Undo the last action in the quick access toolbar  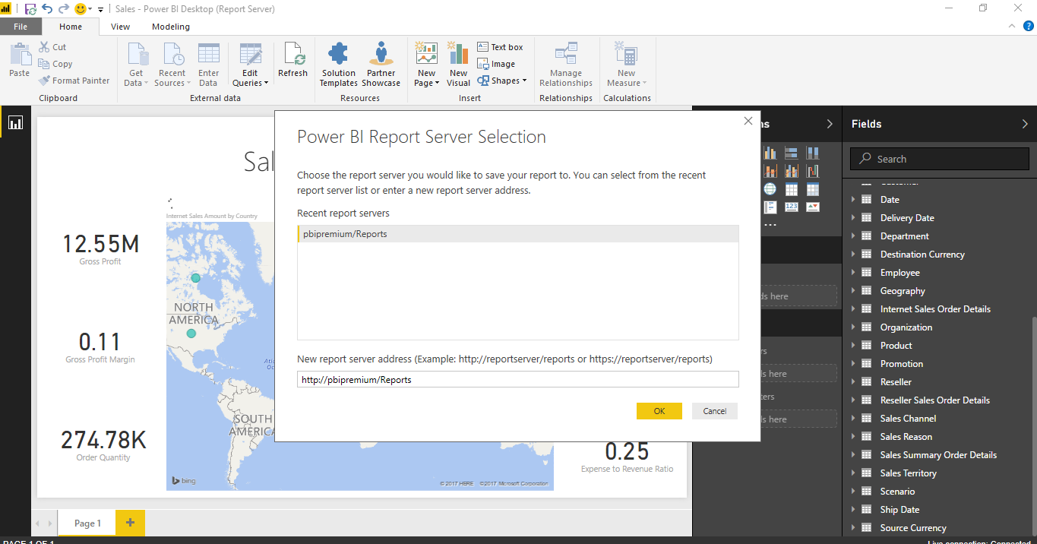(46, 8)
